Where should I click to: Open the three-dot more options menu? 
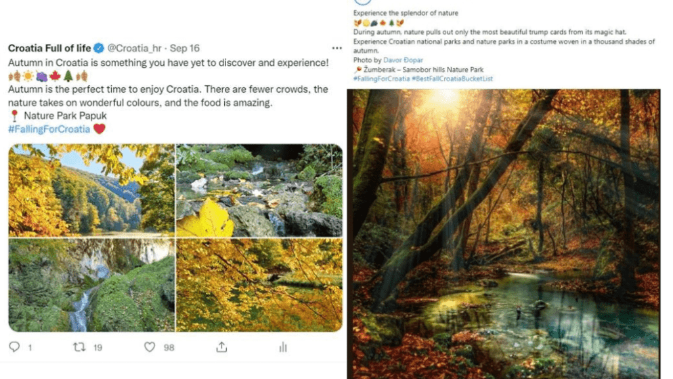(x=336, y=48)
